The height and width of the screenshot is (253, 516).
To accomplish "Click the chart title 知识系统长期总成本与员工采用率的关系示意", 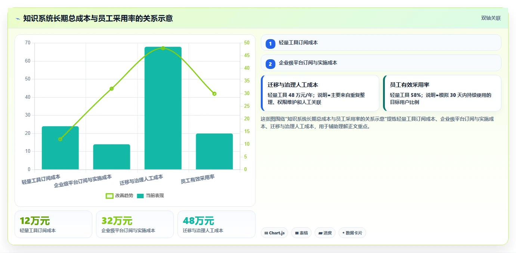I will click(x=98, y=18).
